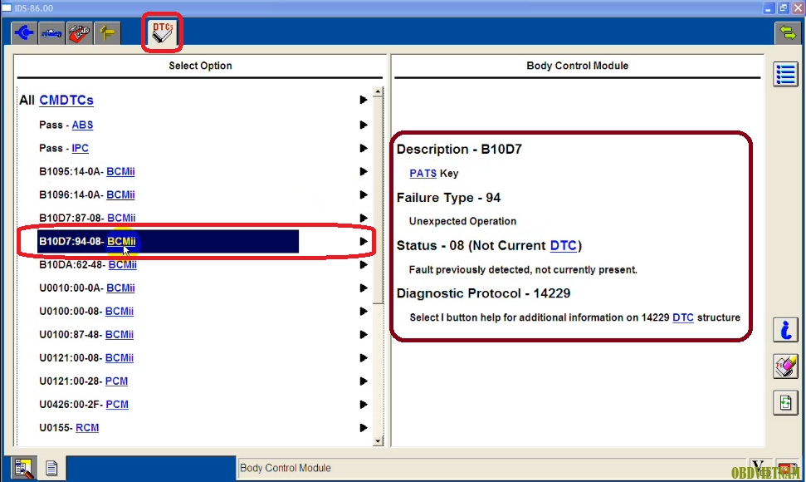Image resolution: width=806 pixels, height=482 pixels.
Task: Expand the U0121:00-08 row arrow
Action: [x=364, y=358]
